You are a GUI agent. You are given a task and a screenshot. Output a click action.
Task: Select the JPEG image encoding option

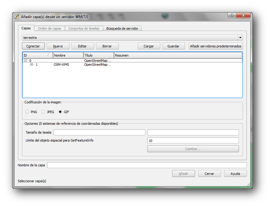[x=43, y=112]
